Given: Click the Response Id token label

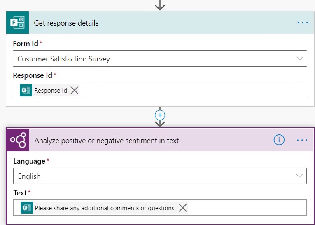Looking at the screenshot, I should coord(51,91).
